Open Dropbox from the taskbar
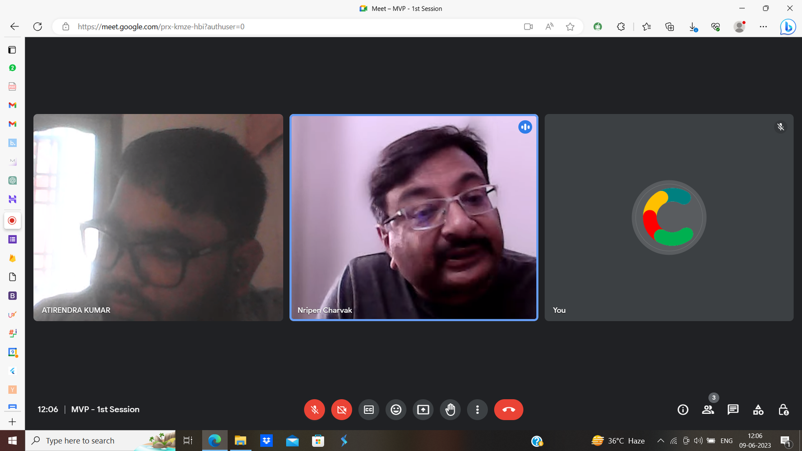Viewport: 802px width, 451px height. (x=267, y=440)
